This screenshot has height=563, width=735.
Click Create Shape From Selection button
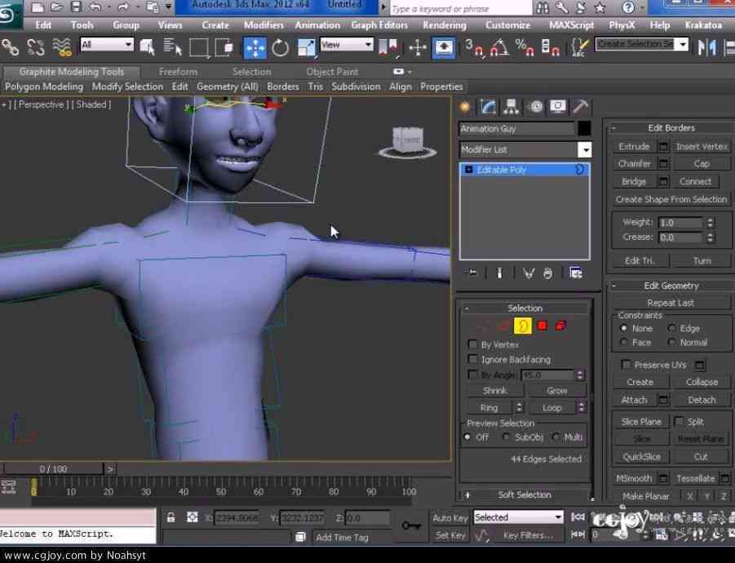(671, 199)
